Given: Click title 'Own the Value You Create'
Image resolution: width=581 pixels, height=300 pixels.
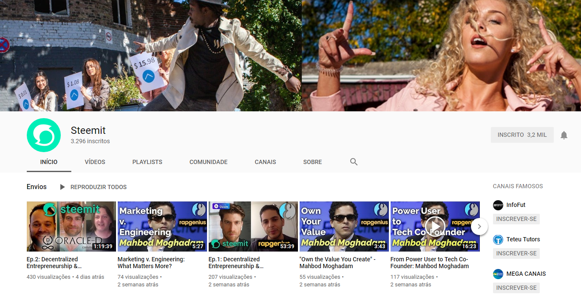Looking at the screenshot, I should (x=337, y=263).
